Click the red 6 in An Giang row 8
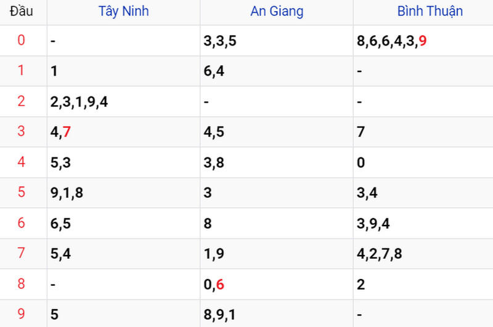Viewport: 493px width, 327px height. point(220,285)
